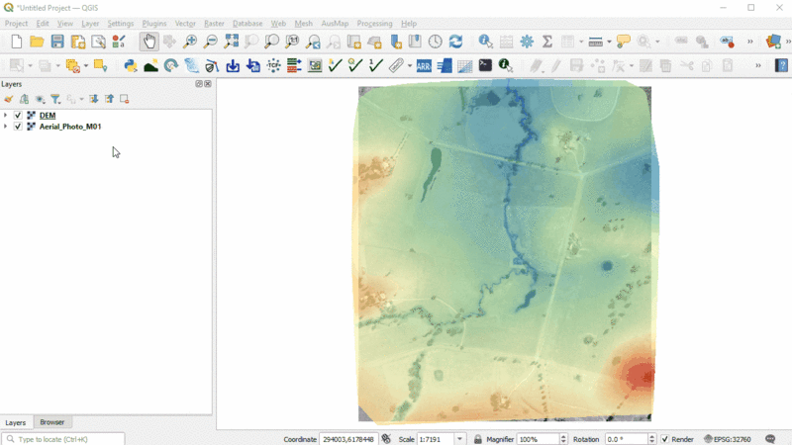792x445 pixels.
Task: Open the Layer Styling panel brush icon
Action: (9, 99)
